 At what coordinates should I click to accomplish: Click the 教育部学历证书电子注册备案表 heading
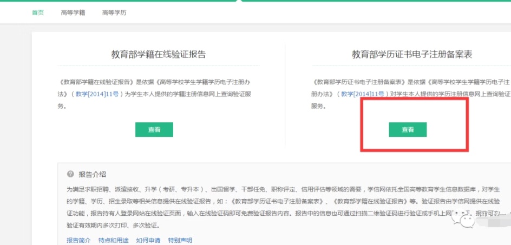tap(412, 55)
